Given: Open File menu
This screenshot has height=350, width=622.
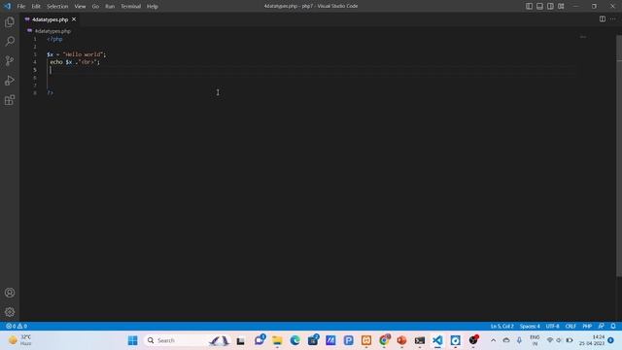Looking at the screenshot, I should [x=21, y=7].
